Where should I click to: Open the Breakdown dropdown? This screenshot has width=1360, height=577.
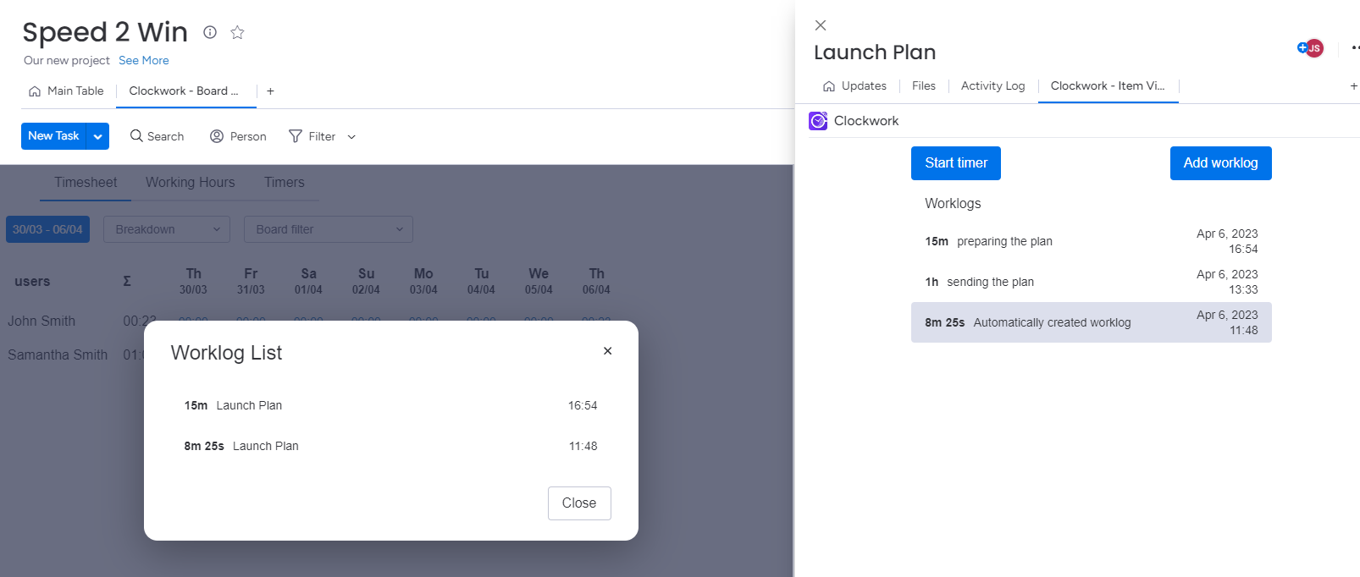point(167,229)
